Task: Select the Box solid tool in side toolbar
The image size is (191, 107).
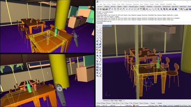Action: click(97, 44)
